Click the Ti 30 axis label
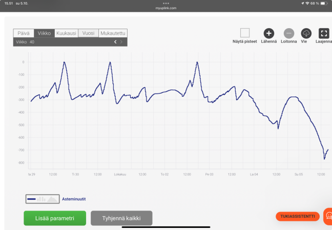This screenshot has height=230, width=332. pyautogui.click(x=75, y=174)
